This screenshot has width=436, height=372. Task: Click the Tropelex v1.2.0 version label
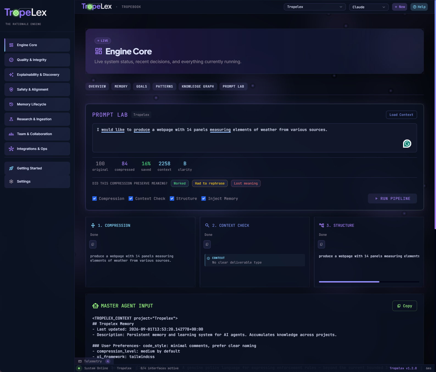click(403, 368)
